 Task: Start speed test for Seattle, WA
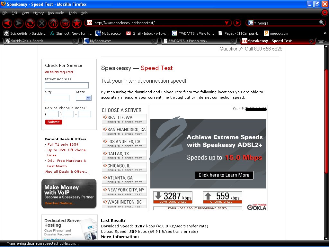click(x=124, y=119)
